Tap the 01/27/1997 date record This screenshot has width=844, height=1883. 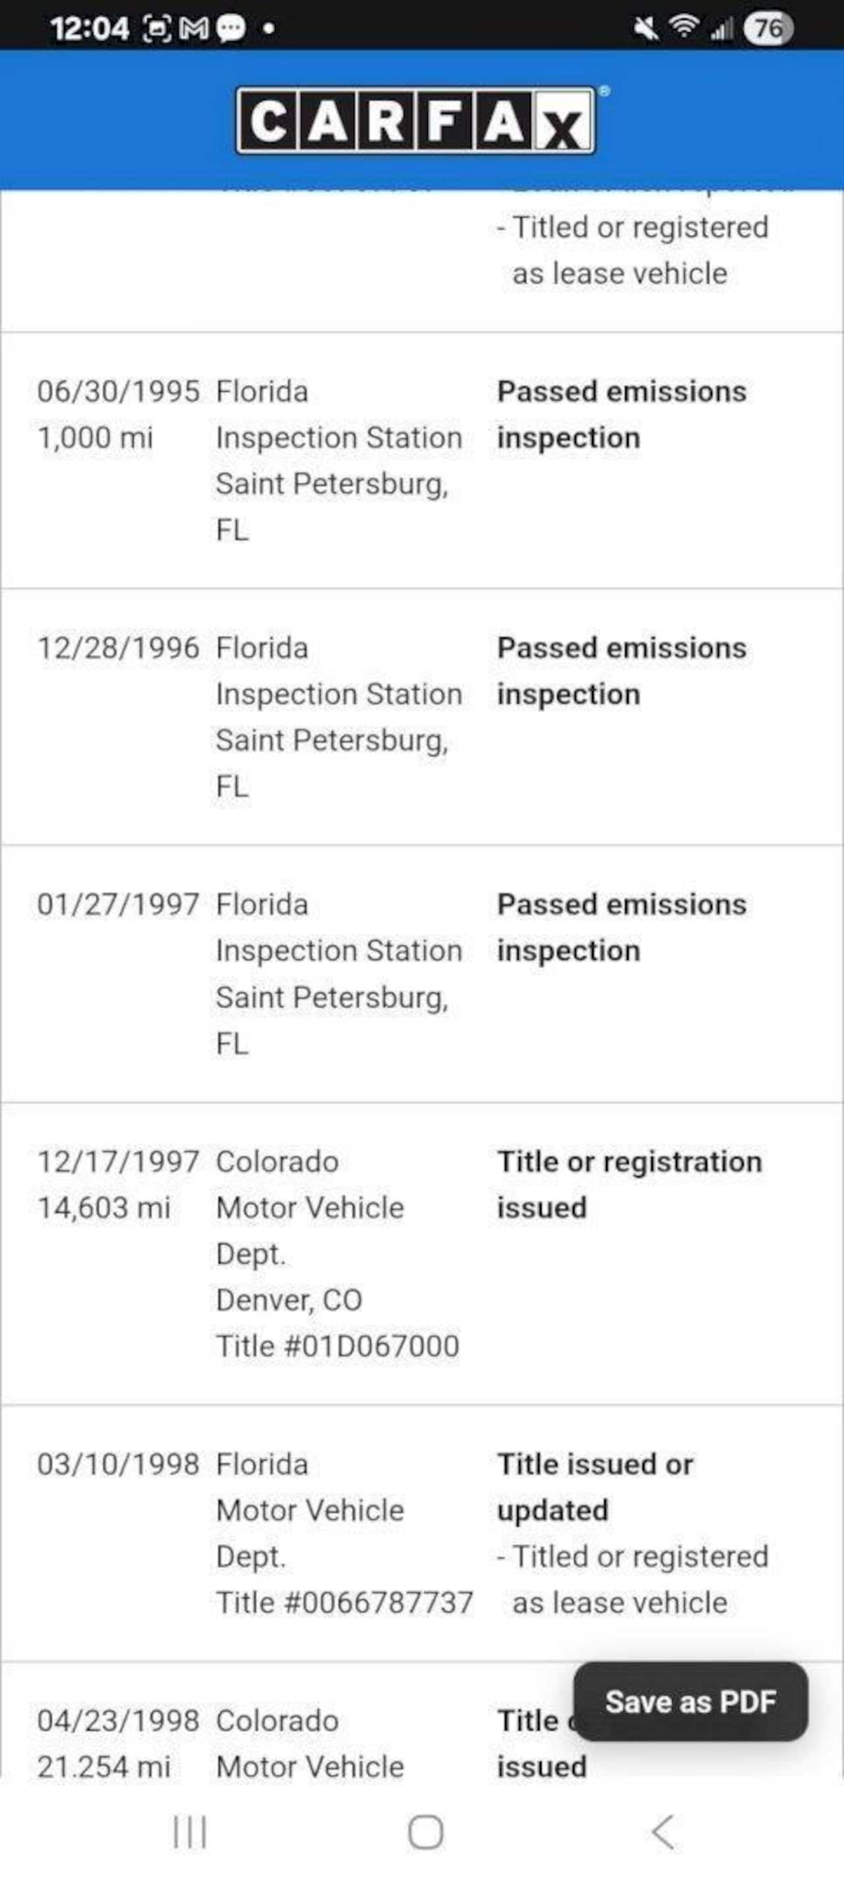click(117, 905)
